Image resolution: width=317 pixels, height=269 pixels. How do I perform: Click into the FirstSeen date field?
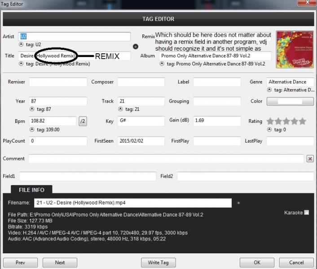coord(141,141)
